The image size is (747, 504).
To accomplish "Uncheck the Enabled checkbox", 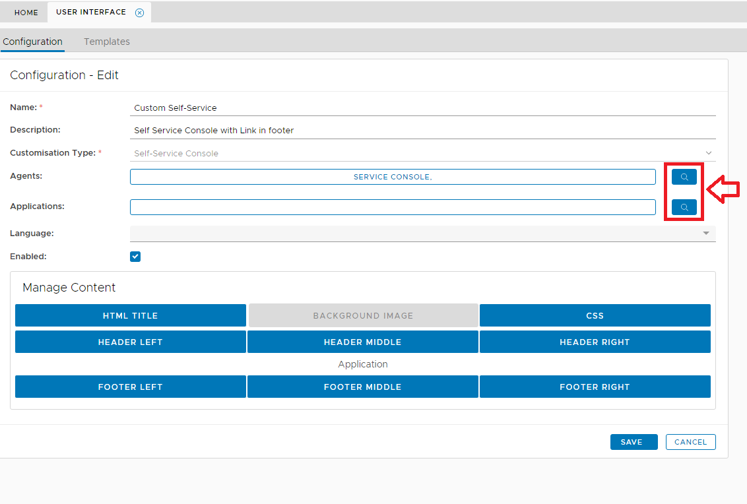I will [x=135, y=257].
